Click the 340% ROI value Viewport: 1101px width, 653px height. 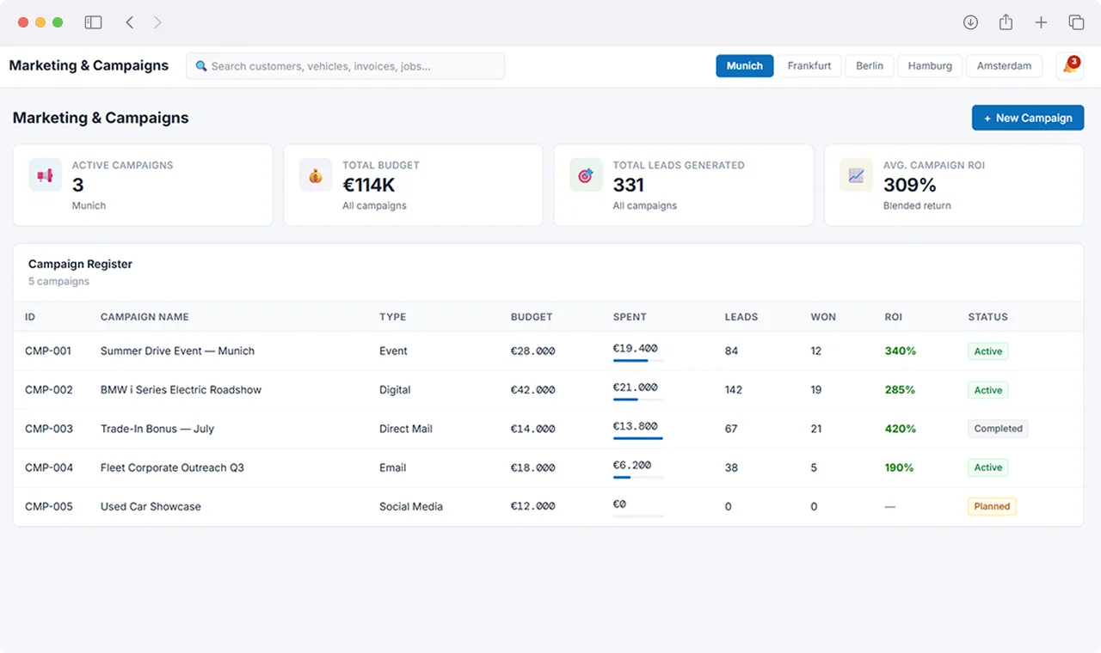[x=901, y=351]
